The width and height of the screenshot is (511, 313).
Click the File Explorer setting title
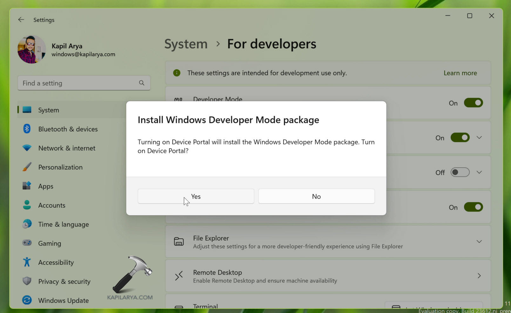click(x=211, y=238)
